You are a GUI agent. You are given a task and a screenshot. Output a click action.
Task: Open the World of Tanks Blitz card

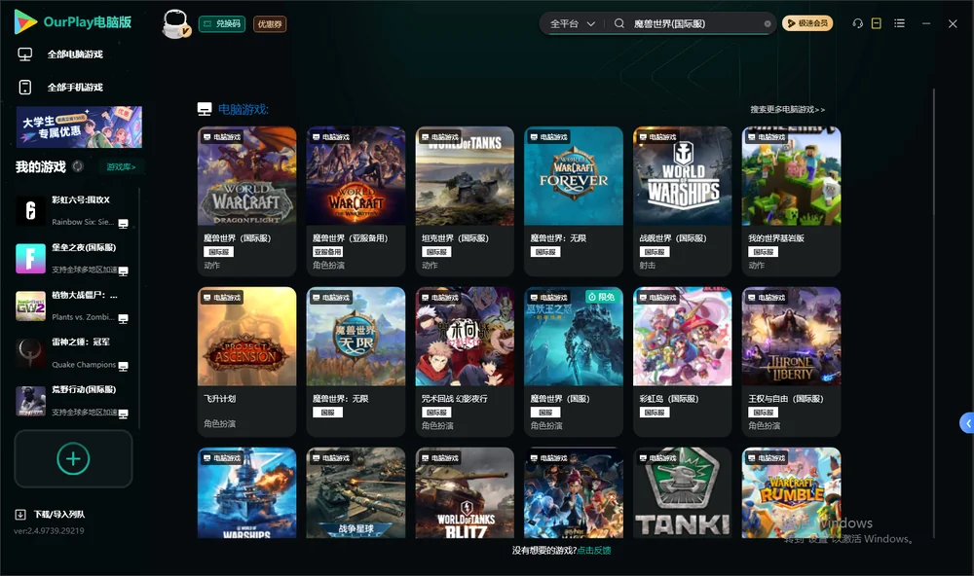click(x=465, y=493)
